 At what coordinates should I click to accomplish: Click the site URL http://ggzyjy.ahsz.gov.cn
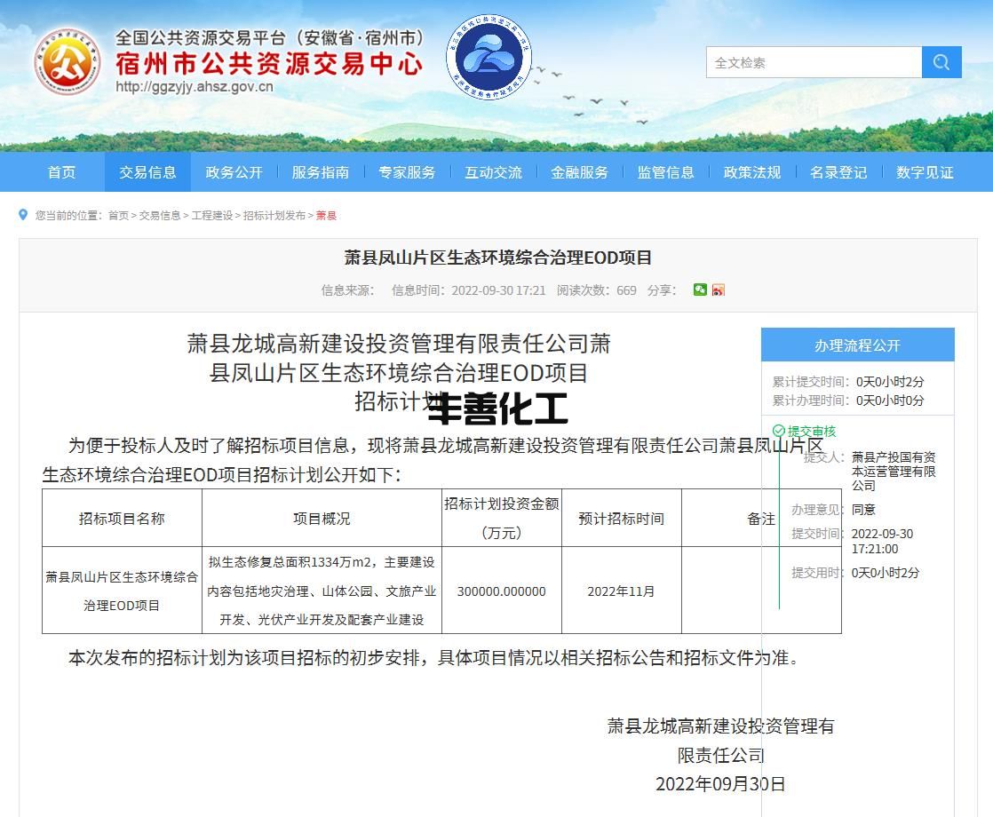(195, 87)
